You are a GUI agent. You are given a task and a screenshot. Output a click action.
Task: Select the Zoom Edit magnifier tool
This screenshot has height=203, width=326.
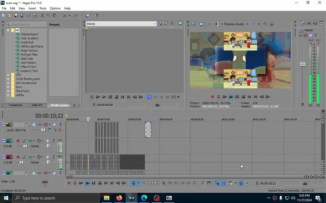point(156,183)
